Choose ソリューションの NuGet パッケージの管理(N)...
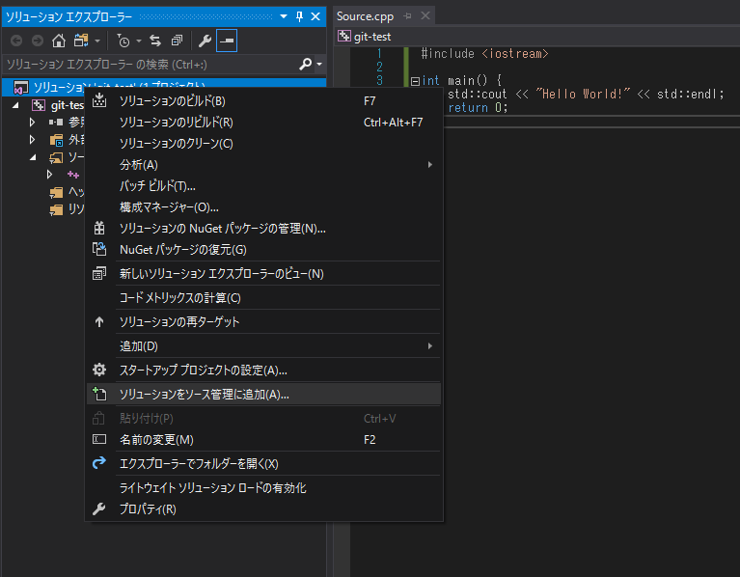 point(263,229)
